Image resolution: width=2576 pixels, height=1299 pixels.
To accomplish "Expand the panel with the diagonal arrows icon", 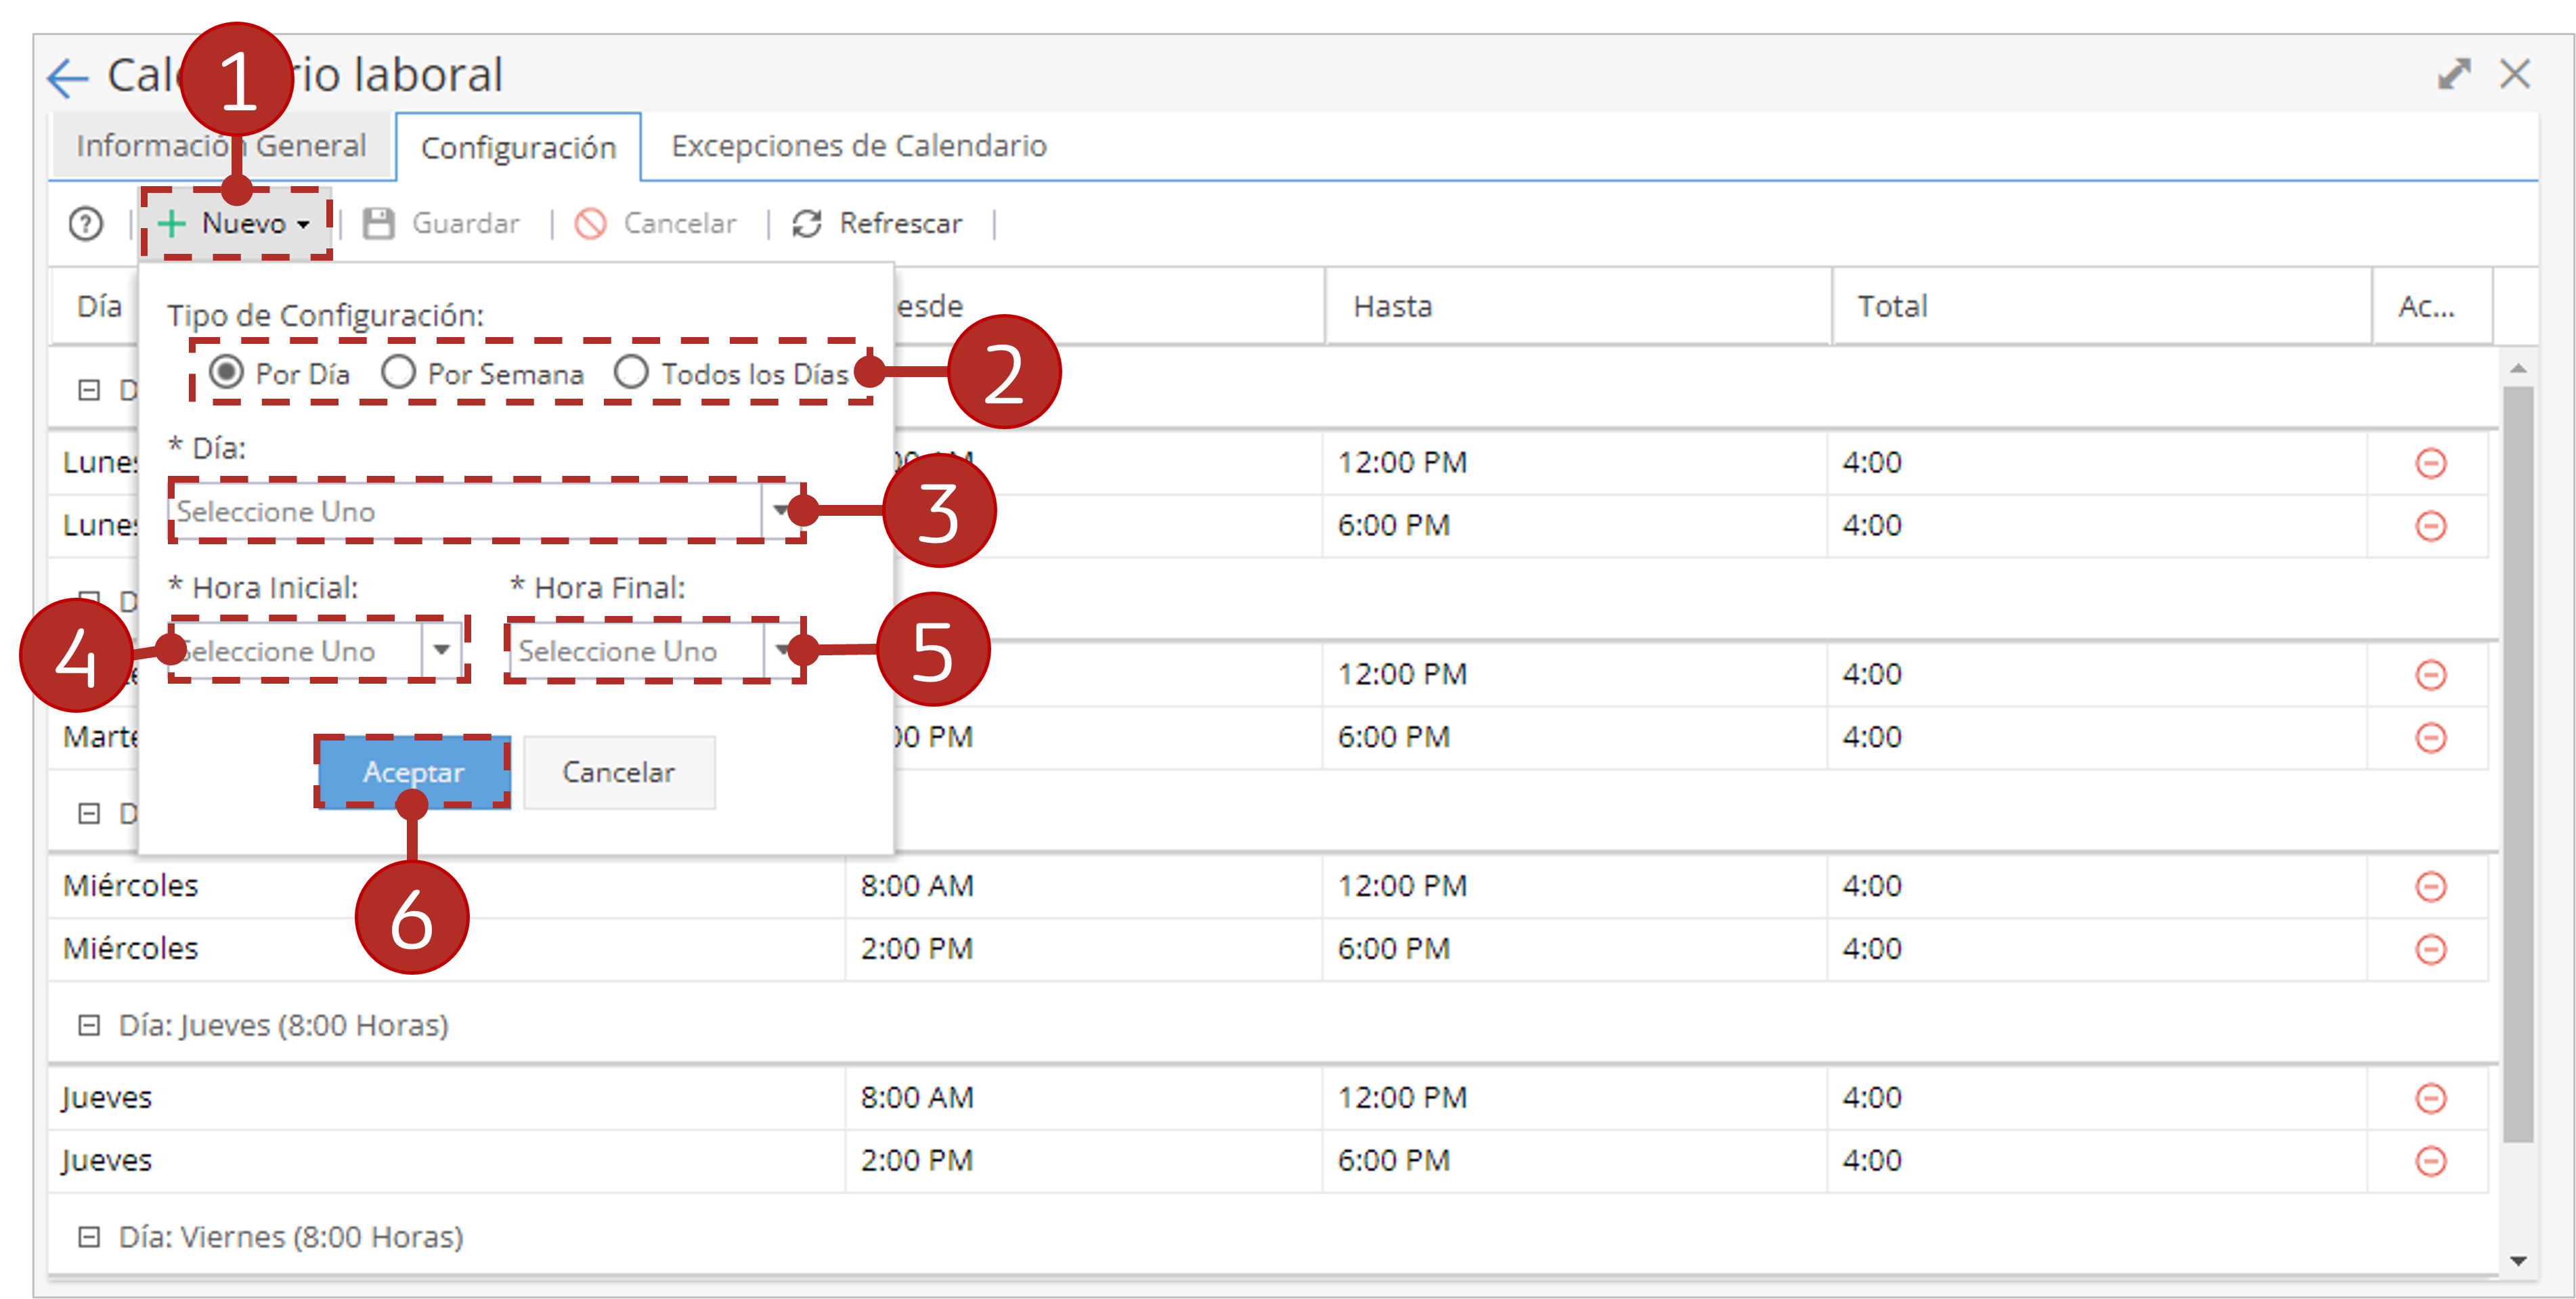I will click(2454, 74).
